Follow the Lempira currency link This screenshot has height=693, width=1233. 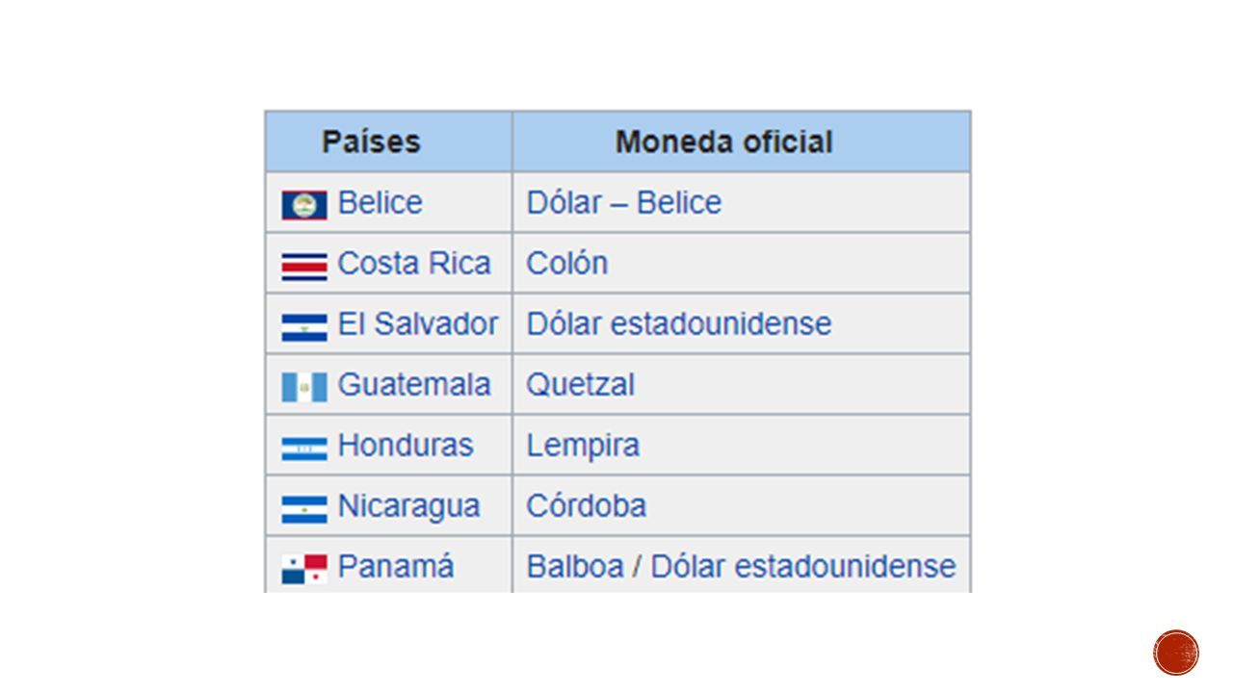coord(583,445)
